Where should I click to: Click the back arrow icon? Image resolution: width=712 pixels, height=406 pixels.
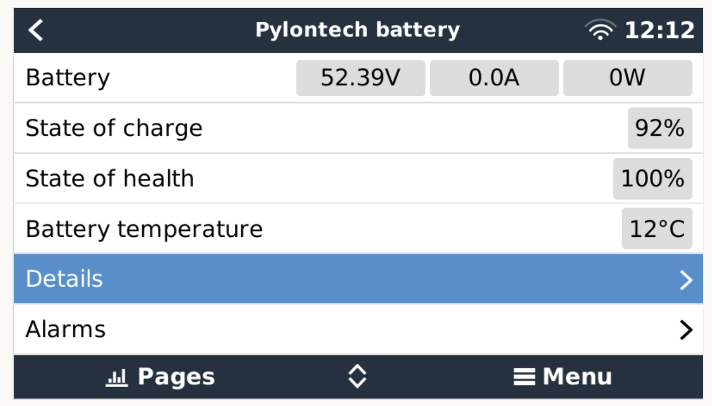click(x=36, y=30)
